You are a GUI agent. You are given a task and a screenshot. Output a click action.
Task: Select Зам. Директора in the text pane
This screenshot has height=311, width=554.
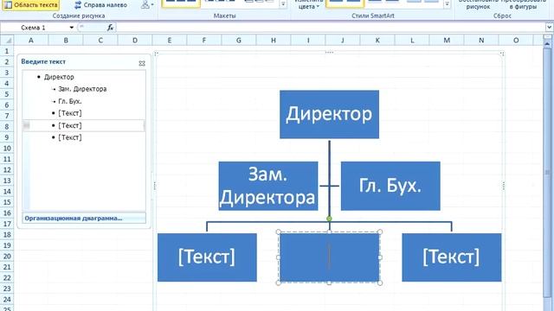[82, 89]
